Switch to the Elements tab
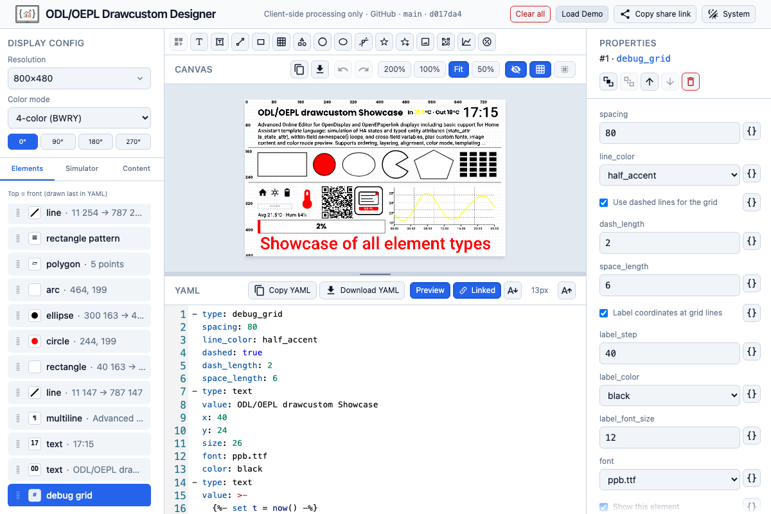Image resolution: width=771 pixels, height=514 pixels. tap(28, 168)
